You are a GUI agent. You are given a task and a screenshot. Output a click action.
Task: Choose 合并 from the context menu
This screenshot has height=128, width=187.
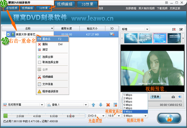(53, 69)
